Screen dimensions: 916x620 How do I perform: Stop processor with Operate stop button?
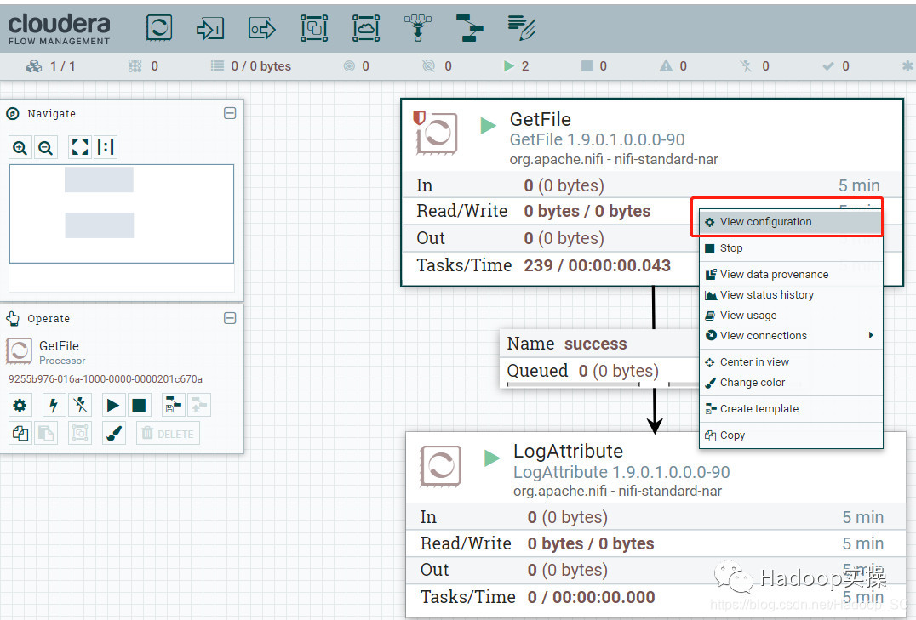[x=139, y=405]
